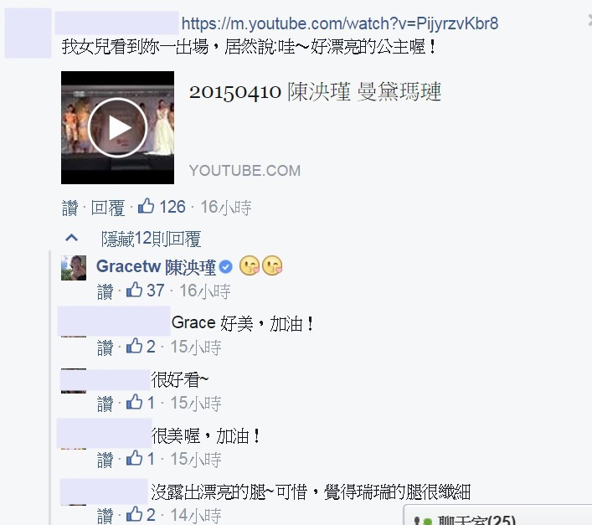Like the 很好看~ comment with 讚
Image resolution: width=592 pixels, height=525 pixels.
(105, 403)
